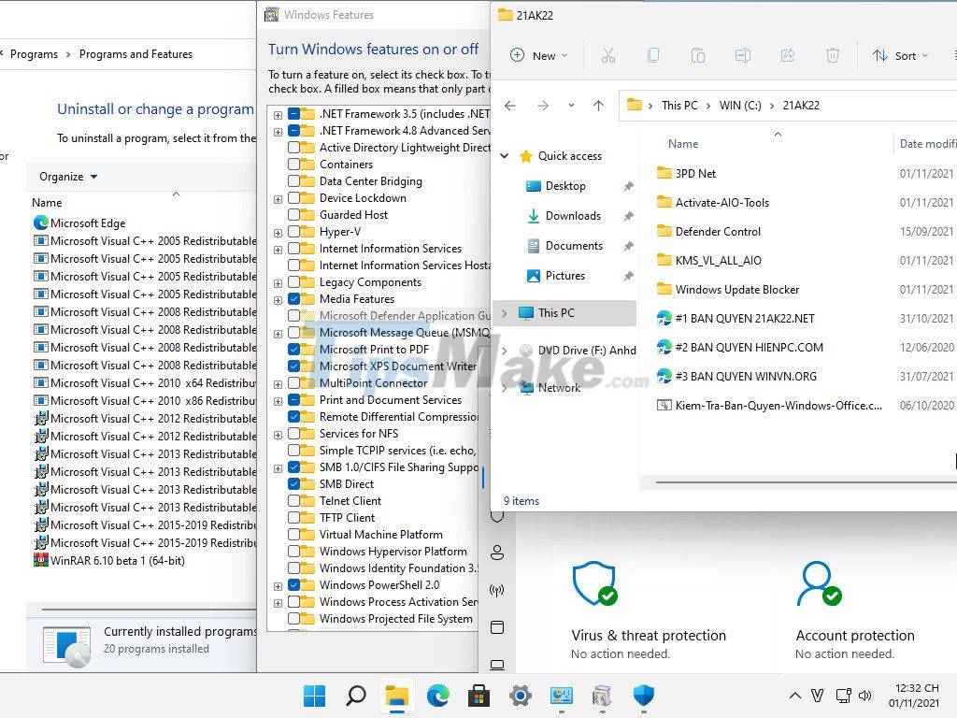Expand .NET Framework 3.5 tree node
Viewport: 957px width, 718px height.
point(278,115)
